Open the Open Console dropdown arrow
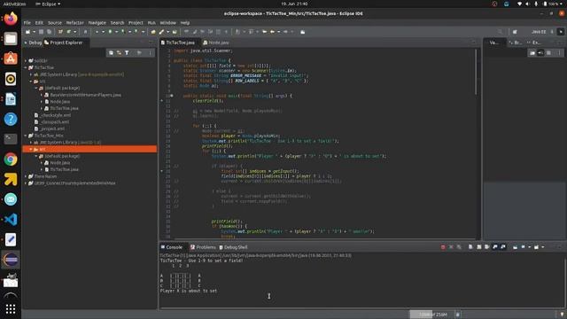567x319 pixels. pos(542,247)
